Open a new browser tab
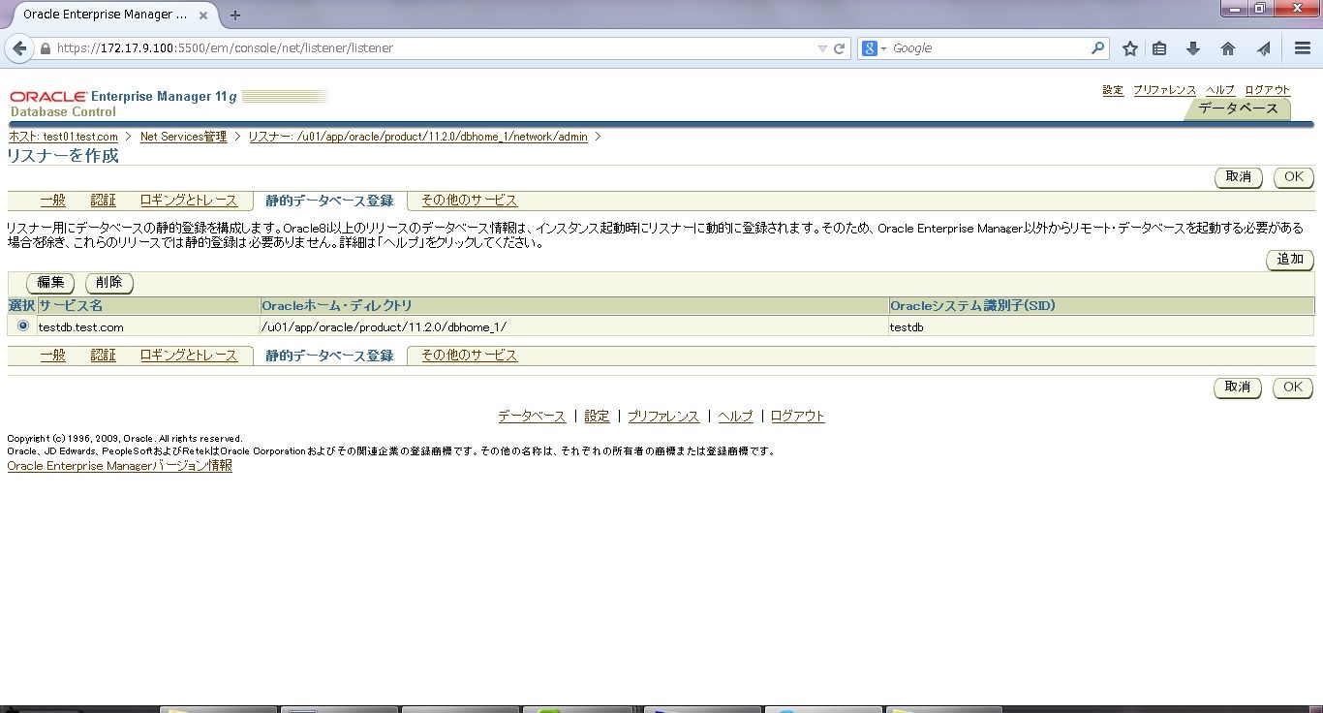The image size is (1323, 713). [235, 15]
